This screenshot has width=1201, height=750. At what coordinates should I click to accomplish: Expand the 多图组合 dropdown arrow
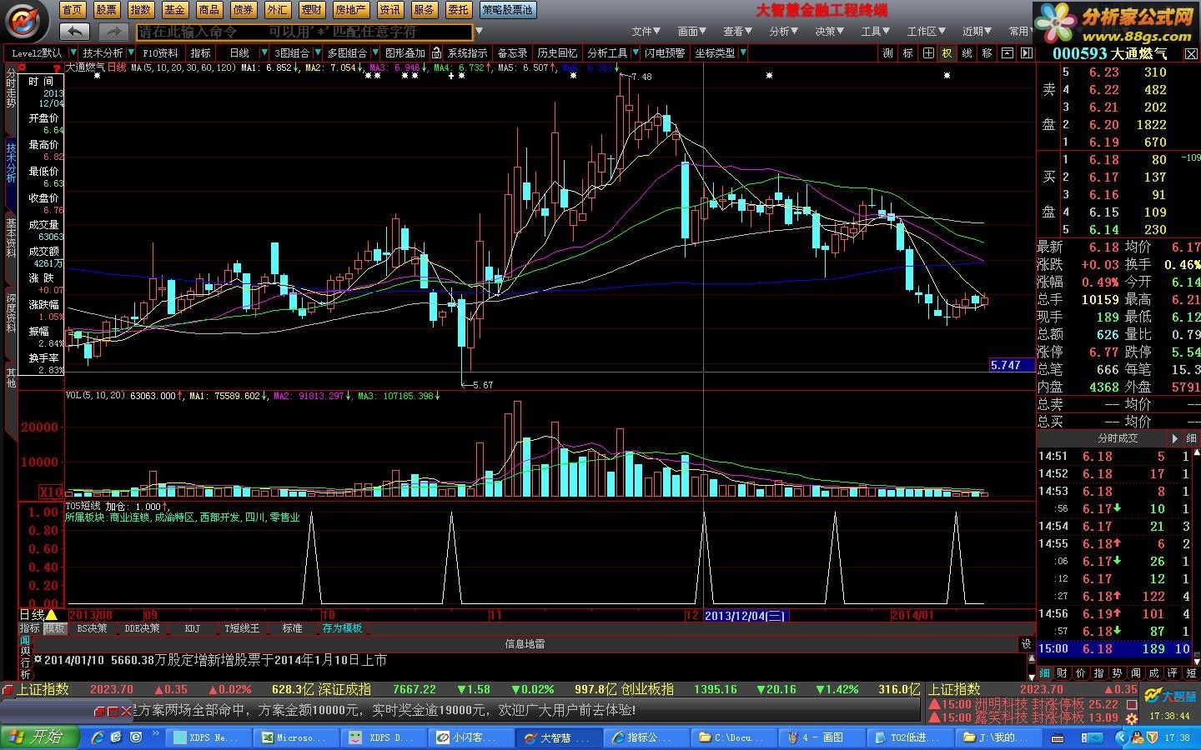(374, 52)
